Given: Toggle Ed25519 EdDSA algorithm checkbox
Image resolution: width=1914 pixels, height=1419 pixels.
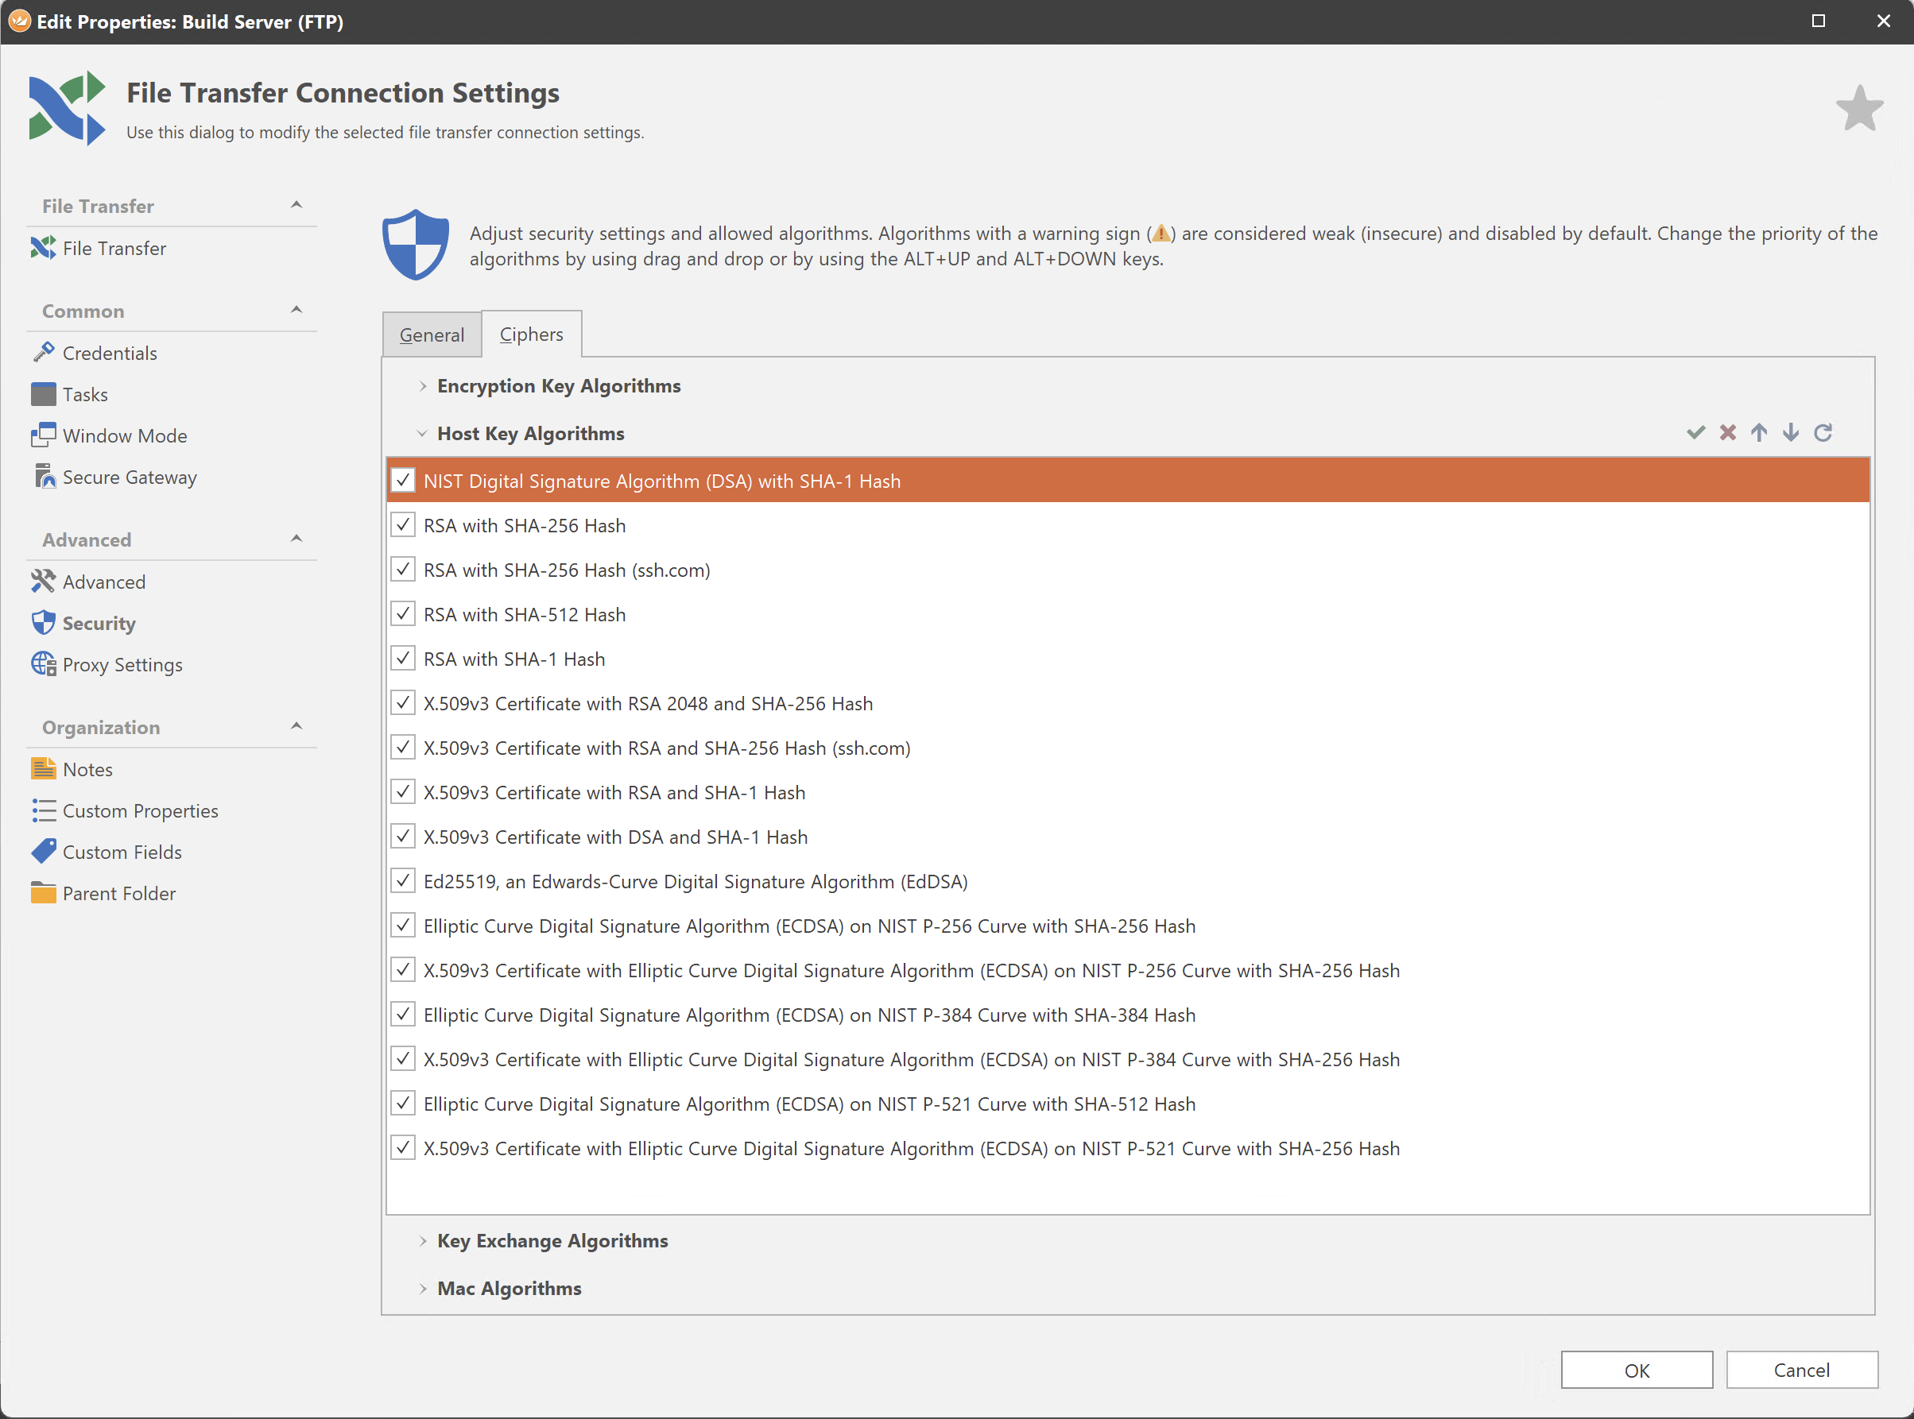Looking at the screenshot, I should (403, 880).
